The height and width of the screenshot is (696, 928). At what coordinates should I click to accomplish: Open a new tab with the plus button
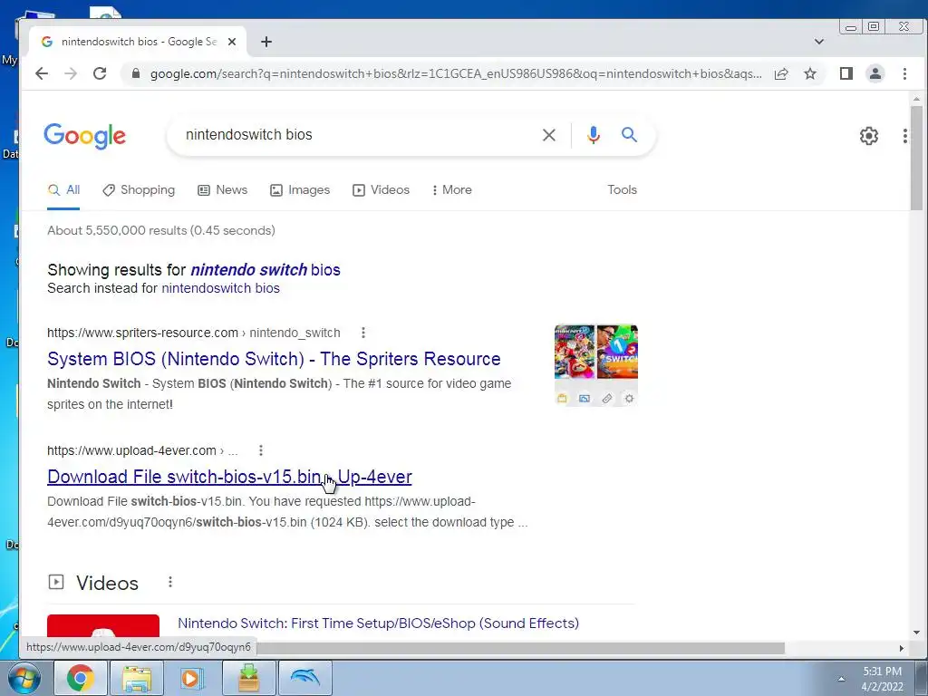click(266, 42)
